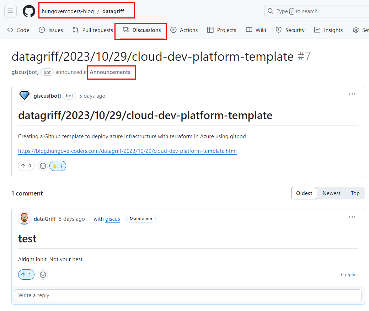The image size is (369, 311).
Task: Open the blog.hungovercoders.com post URL
Action: point(127,151)
